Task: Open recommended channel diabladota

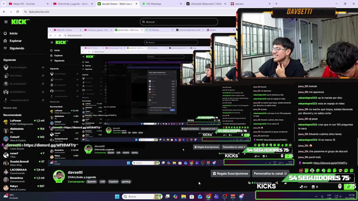Action: [23, 130]
